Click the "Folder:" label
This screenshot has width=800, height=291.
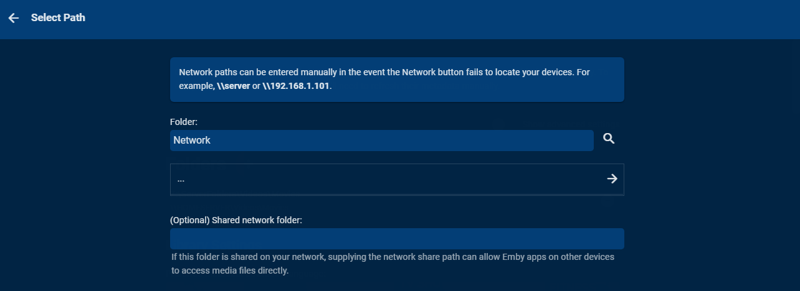(x=183, y=122)
